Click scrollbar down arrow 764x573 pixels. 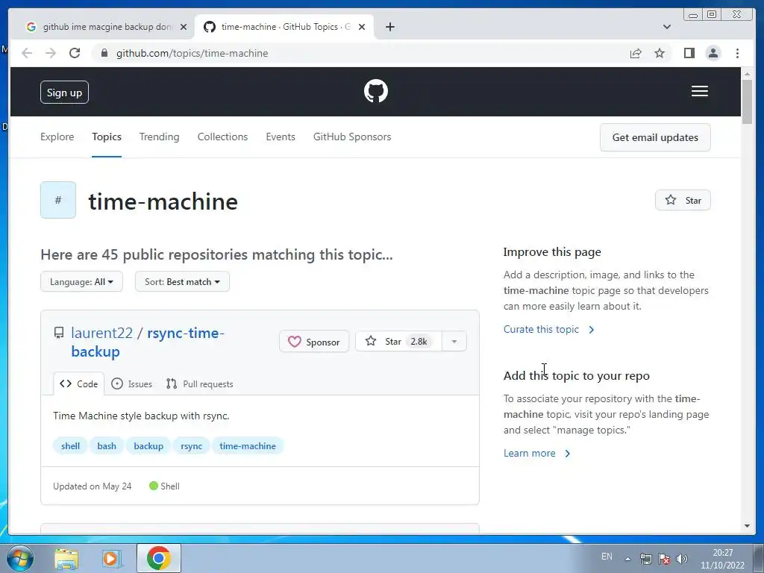pyautogui.click(x=747, y=526)
